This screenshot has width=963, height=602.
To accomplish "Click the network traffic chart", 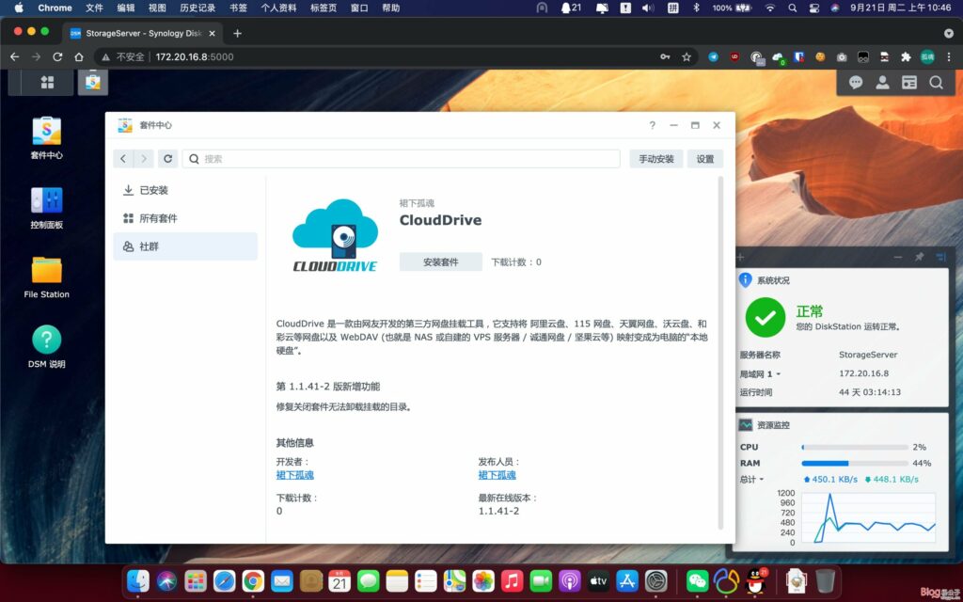I will (x=868, y=517).
